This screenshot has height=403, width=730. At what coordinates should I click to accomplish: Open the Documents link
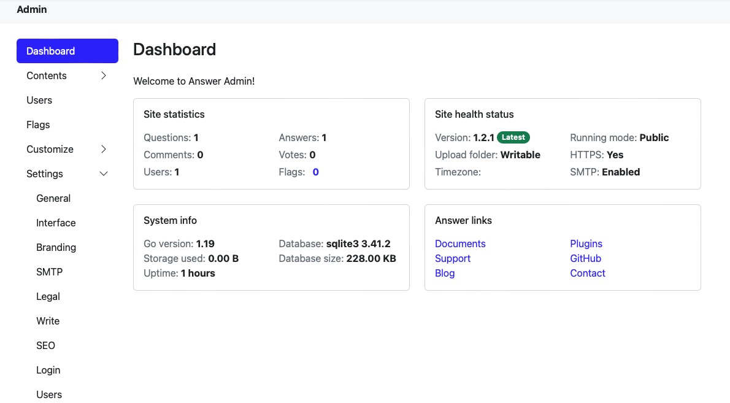tap(460, 244)
